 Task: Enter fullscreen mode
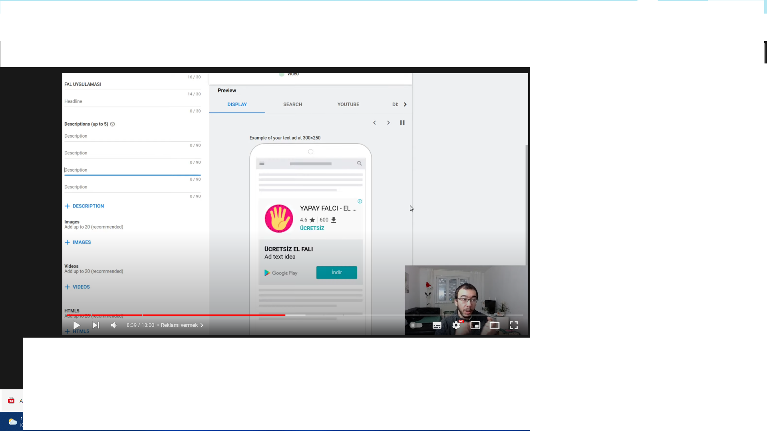514,325
